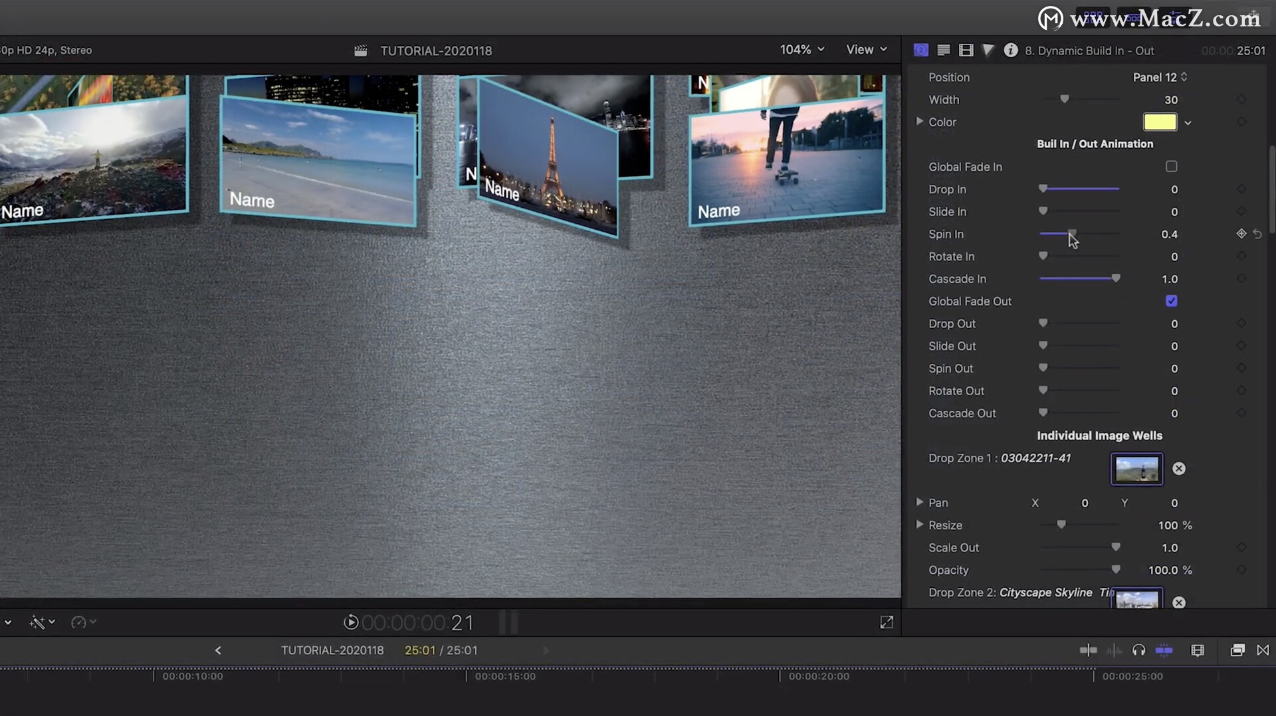Open the Video inspector tab
1276x716 pixels.
966,50
